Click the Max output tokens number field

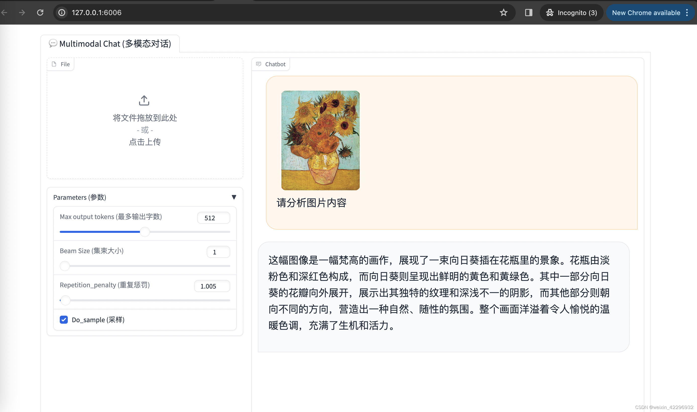[213, 218]
